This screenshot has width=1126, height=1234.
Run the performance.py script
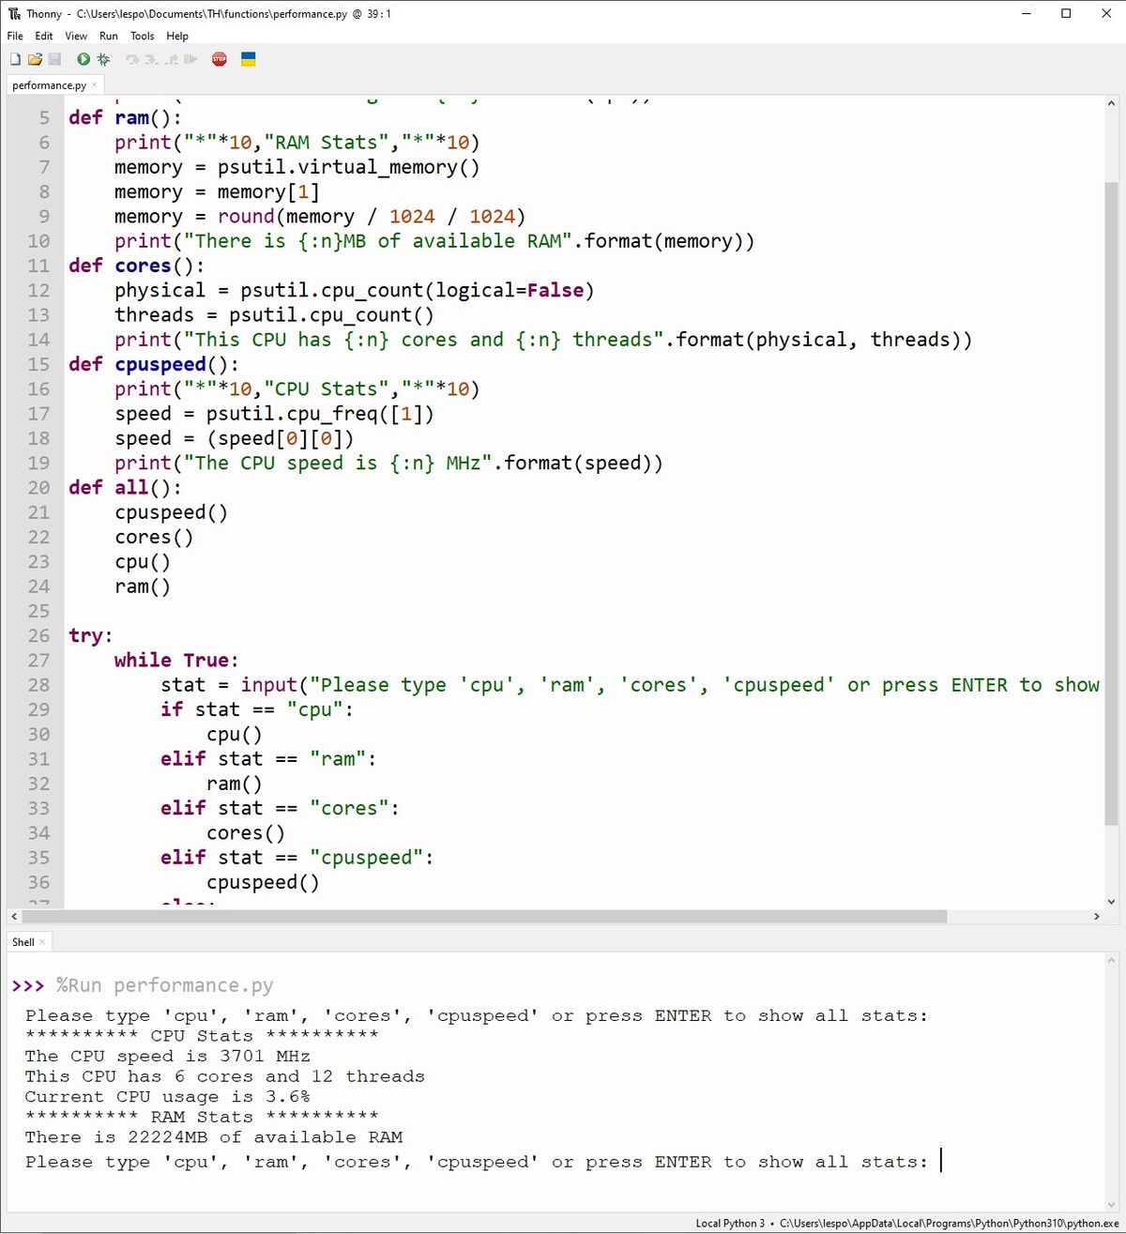(84, 59)
